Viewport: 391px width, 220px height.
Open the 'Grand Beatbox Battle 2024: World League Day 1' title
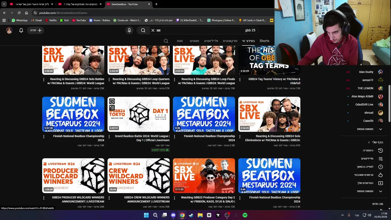pos(142,138)
